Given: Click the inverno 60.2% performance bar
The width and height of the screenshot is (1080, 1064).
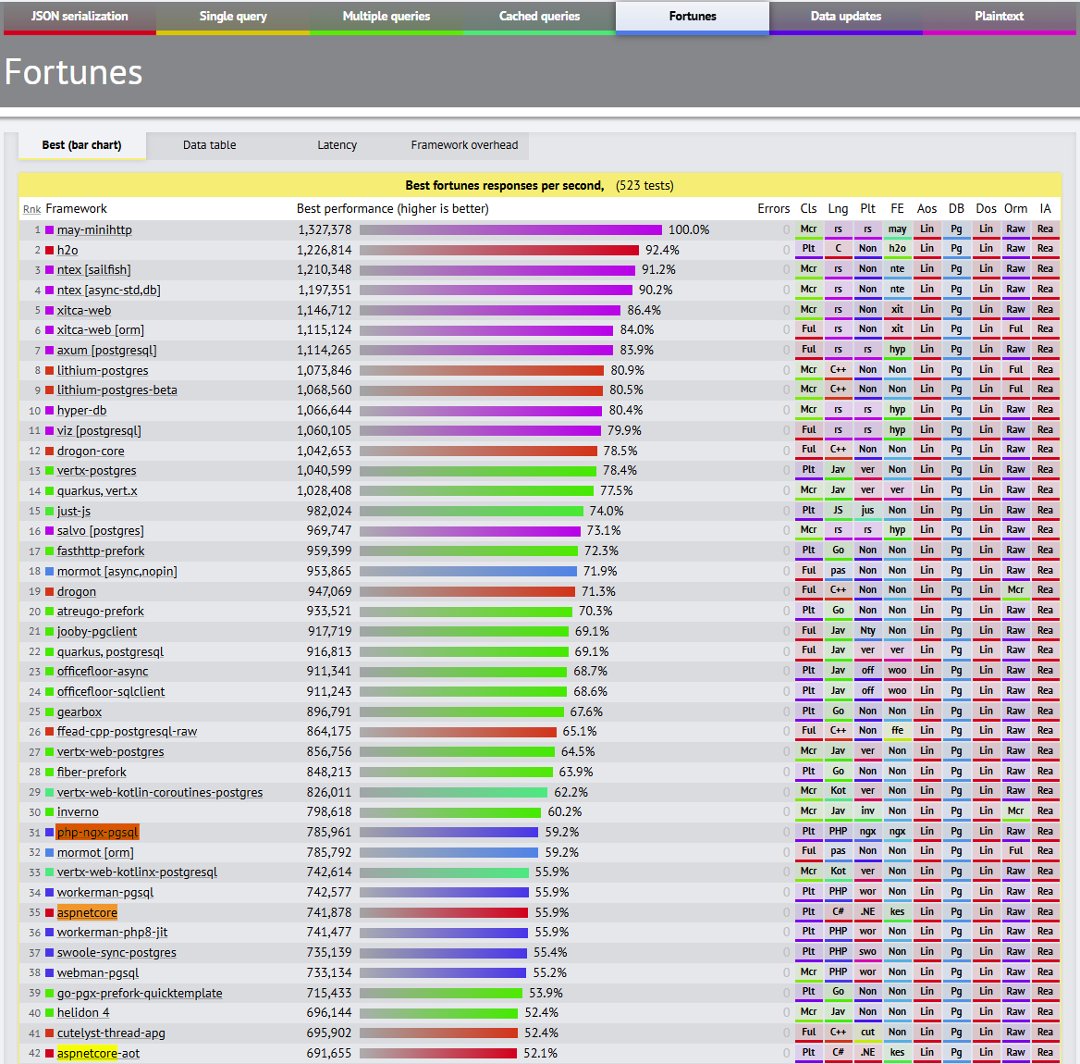Looking at the screenshot, I should pos(450,812).
